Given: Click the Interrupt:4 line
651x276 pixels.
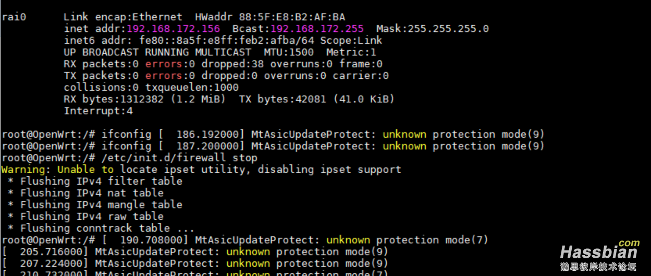Looking at the screenshot, I should [x=99, y=111].
